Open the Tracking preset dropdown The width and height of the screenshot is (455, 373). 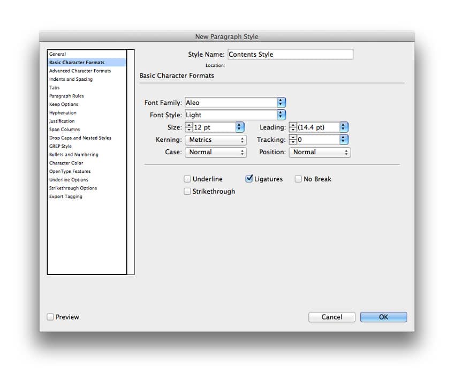[x=344, y=140]
